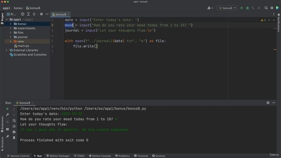Toggle the layout icon in Run sidebar
This screenshot has width=281, height=158.
[x=7, y=129]
